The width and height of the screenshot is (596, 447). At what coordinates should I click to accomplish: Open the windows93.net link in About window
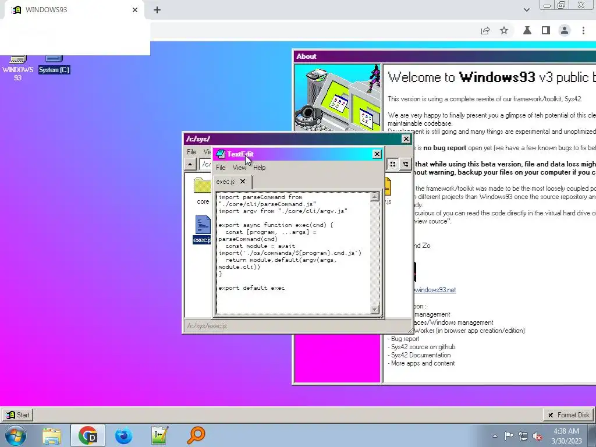pyautogui.click(x=435, y=290)
